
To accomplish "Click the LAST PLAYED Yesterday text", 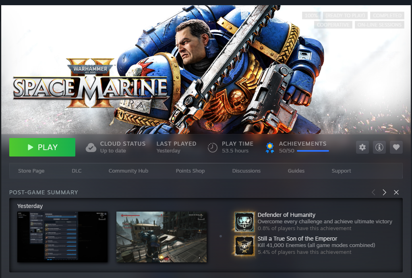I will [x=176, y=147].
